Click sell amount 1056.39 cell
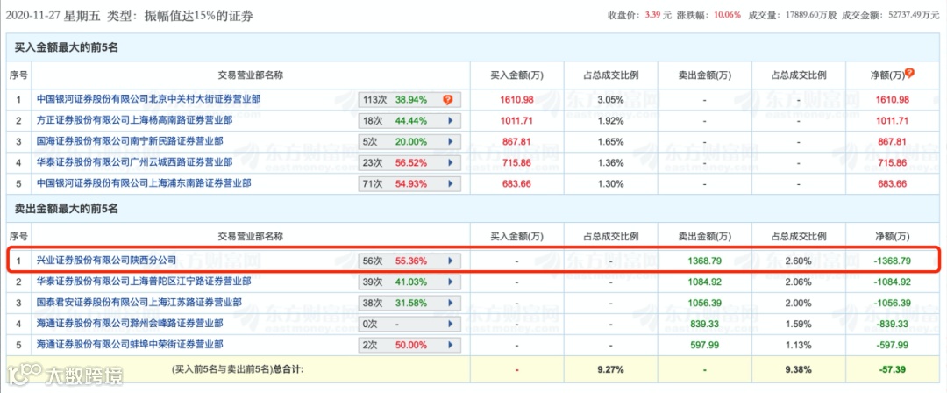This screenshot has height=393, width=947. click(704, 303)
